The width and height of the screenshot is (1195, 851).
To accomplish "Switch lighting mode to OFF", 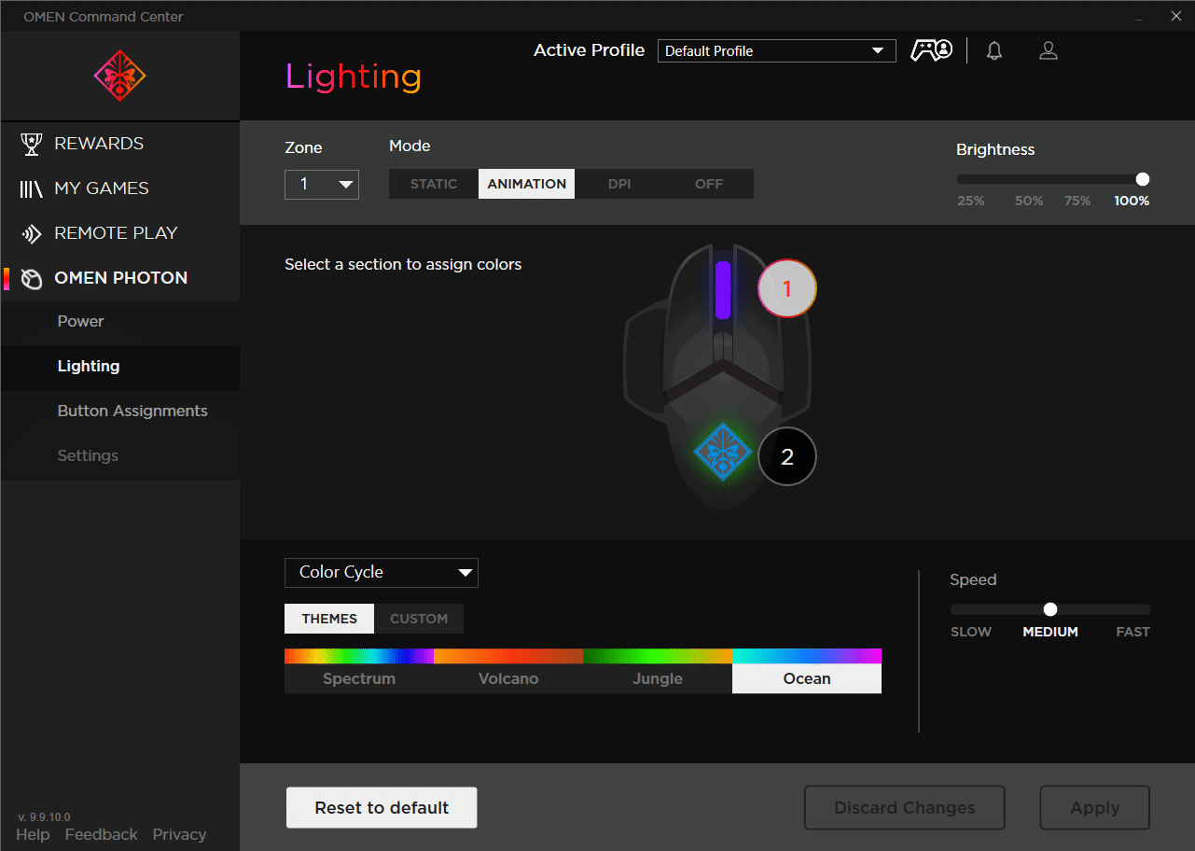I will click(709, 184).
